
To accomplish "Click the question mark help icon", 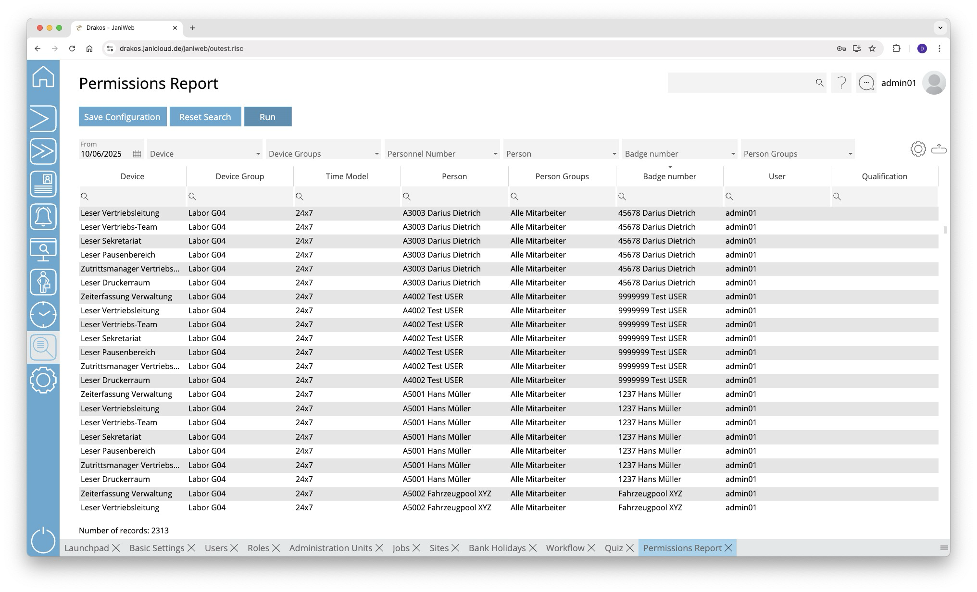I will pyautogui.click(x=841, y=83).
